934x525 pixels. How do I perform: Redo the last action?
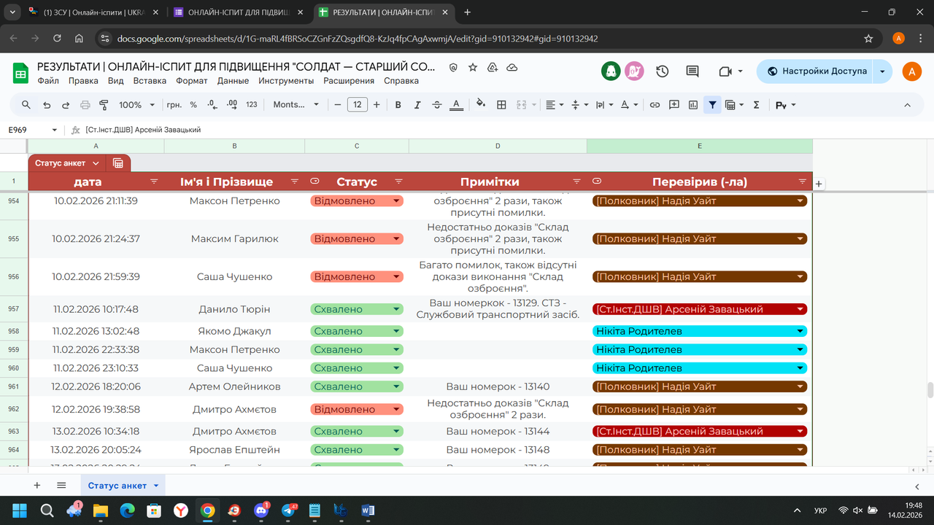click(66, 105)
